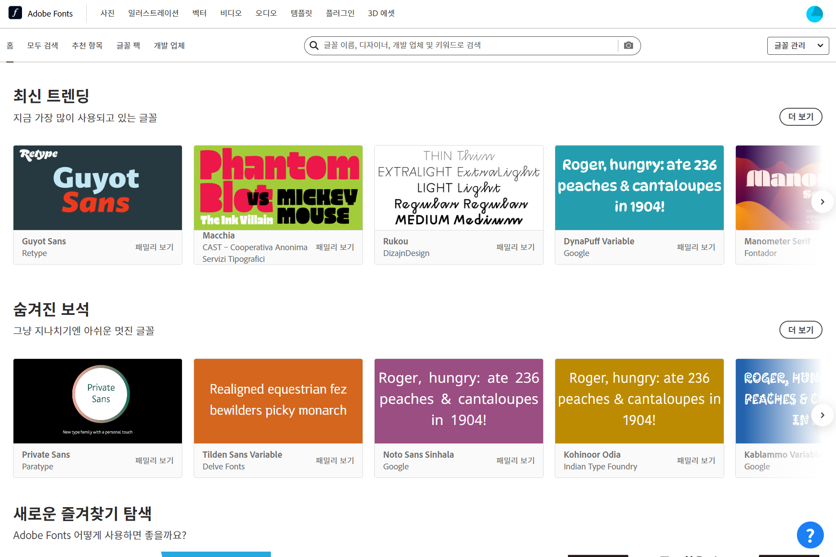Click the font search input field
Screen dimensions: 836x557
coord(469,45)
